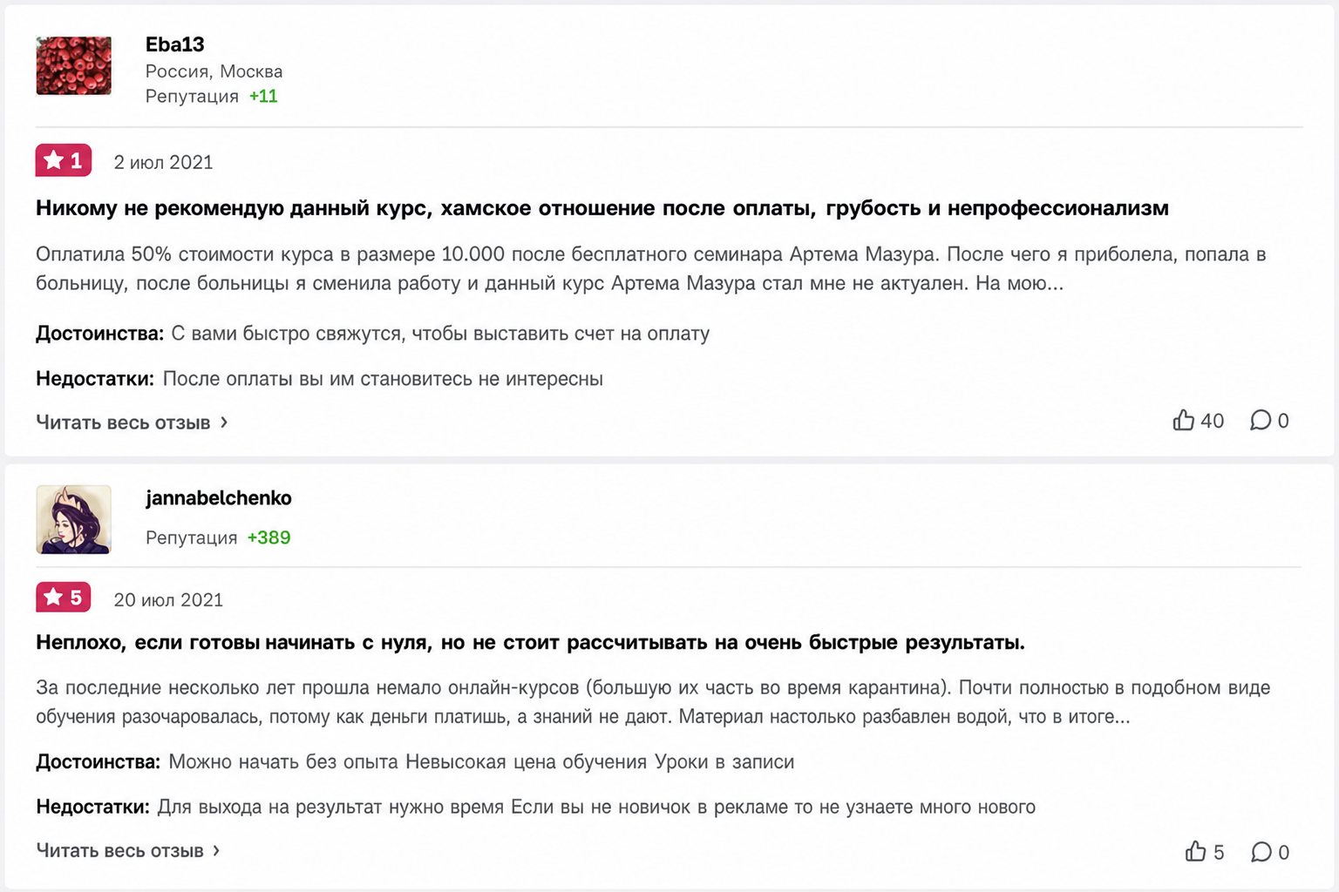Expand second review via chevron arrow
The width and height of the screenshot is (1339, 892).
pos(216,850)
